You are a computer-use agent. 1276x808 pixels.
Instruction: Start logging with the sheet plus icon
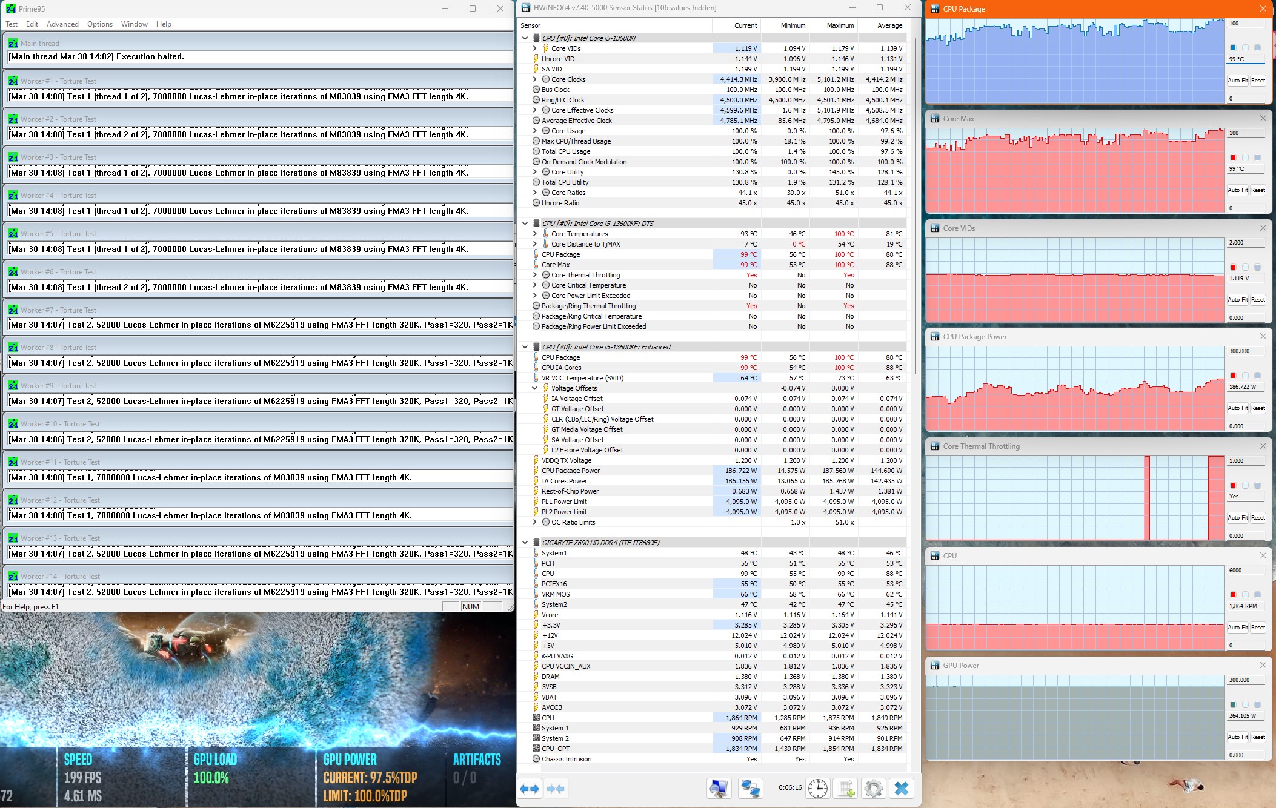tap(846, 789)
